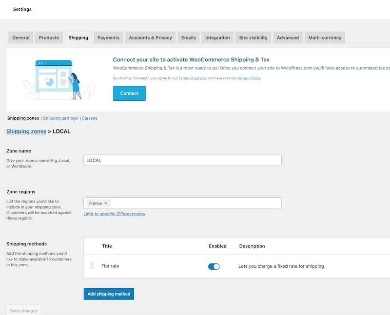
Task: Click the drag handle next to Flat rate
Action: 92,266
